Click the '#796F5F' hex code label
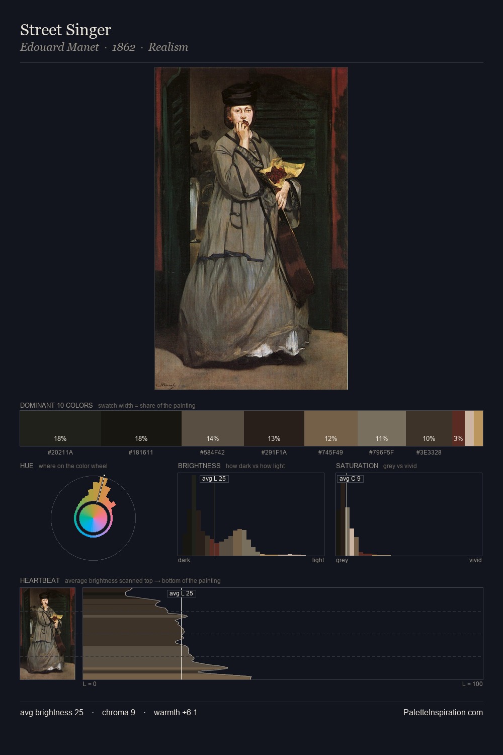503x755 pixels. tap(381, 452)
